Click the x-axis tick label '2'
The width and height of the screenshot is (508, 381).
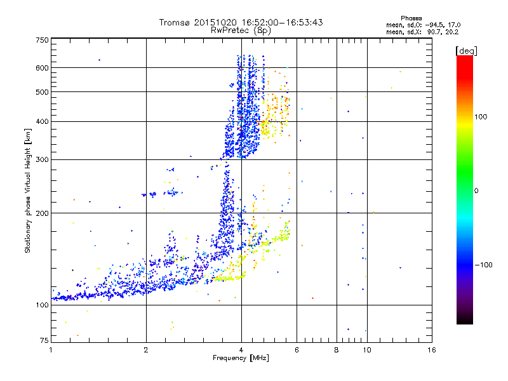coord(146,350)
